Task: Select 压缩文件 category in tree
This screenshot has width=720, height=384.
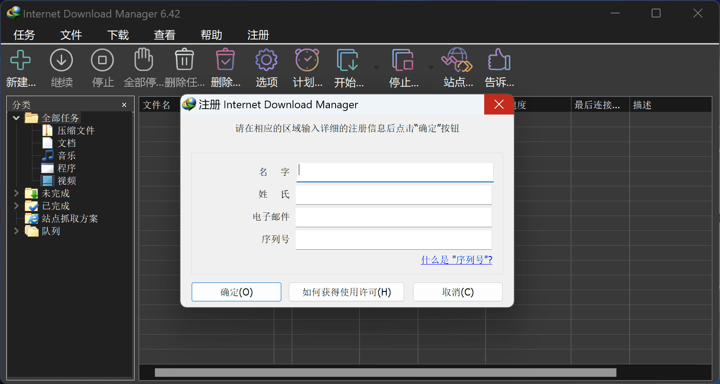Action: 76,131
